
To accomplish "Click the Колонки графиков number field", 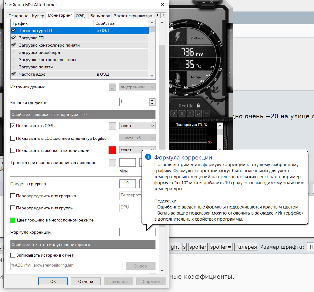I will tap(135, 102).
